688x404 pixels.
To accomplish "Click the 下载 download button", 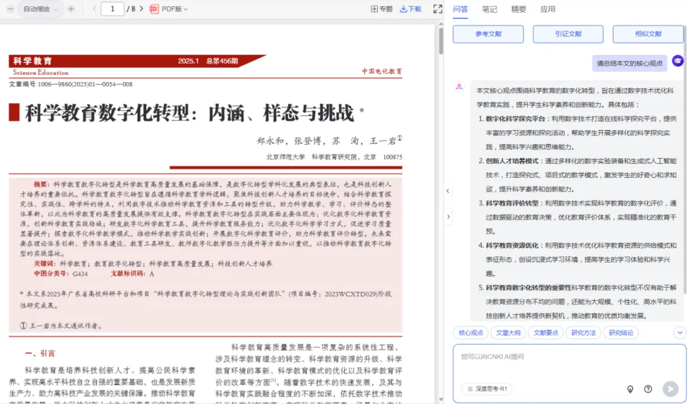I will [411, 9].
